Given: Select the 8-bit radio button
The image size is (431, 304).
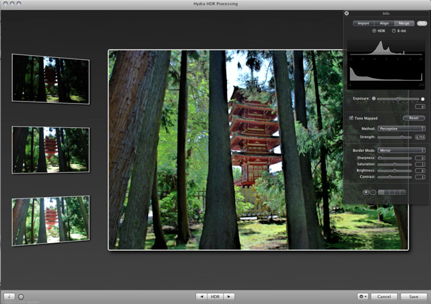Looking at the screenshot, I should tap(394, 31).
